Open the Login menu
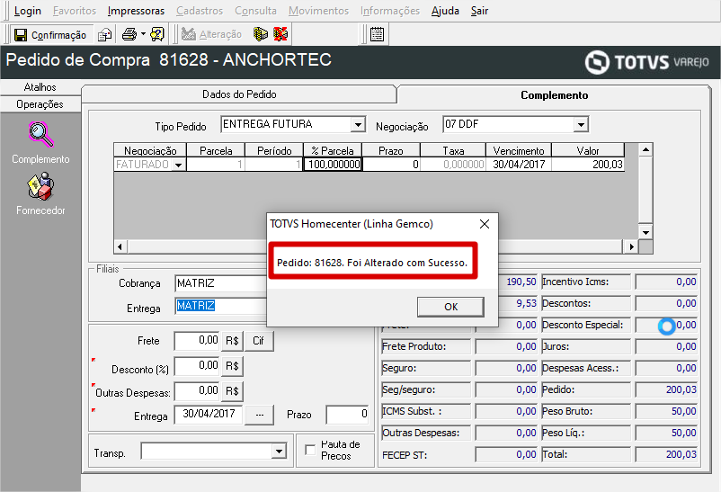This screenshot has width=721, height=492. point(28,11)
